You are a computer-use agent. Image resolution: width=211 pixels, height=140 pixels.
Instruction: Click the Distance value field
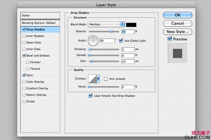tap(128, 49)
